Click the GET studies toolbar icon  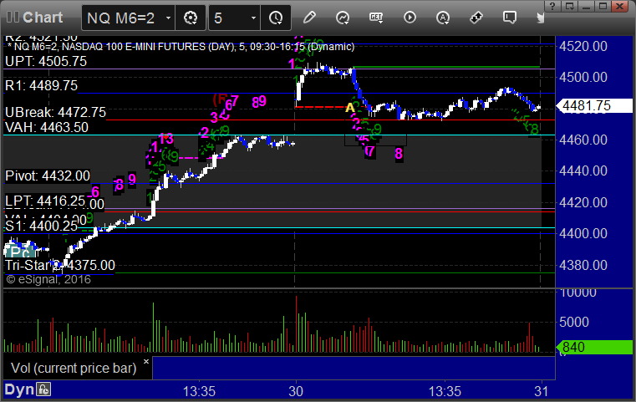point(376,18)
